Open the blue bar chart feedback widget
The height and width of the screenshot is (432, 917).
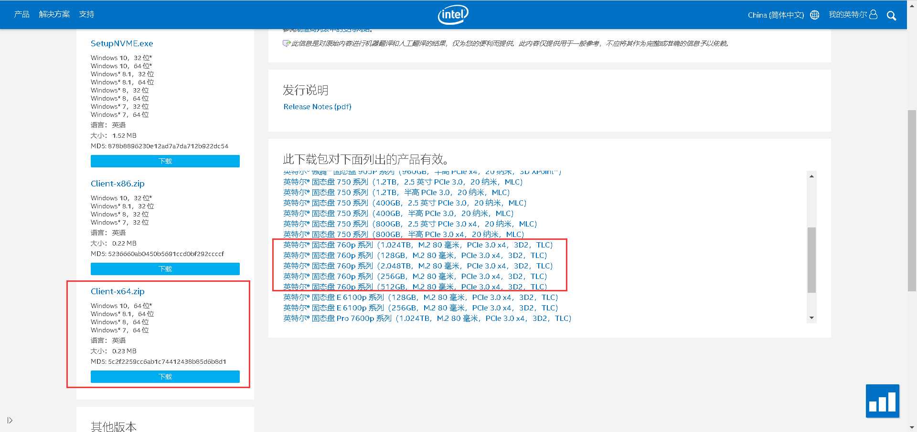tap(882, 401)
